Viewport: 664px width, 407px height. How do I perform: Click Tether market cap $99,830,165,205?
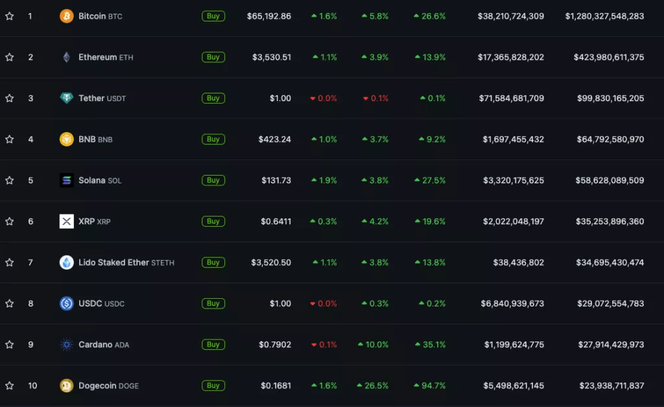pos(610,98)
